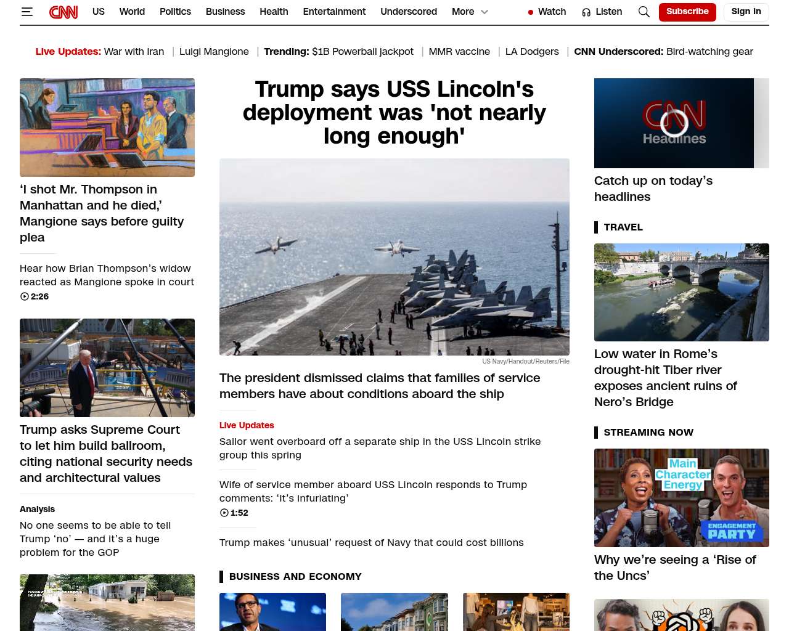This screenshot has height=631, width=789.
Task: Click the red live Watch dot
Action: click(x=531, y=12)
